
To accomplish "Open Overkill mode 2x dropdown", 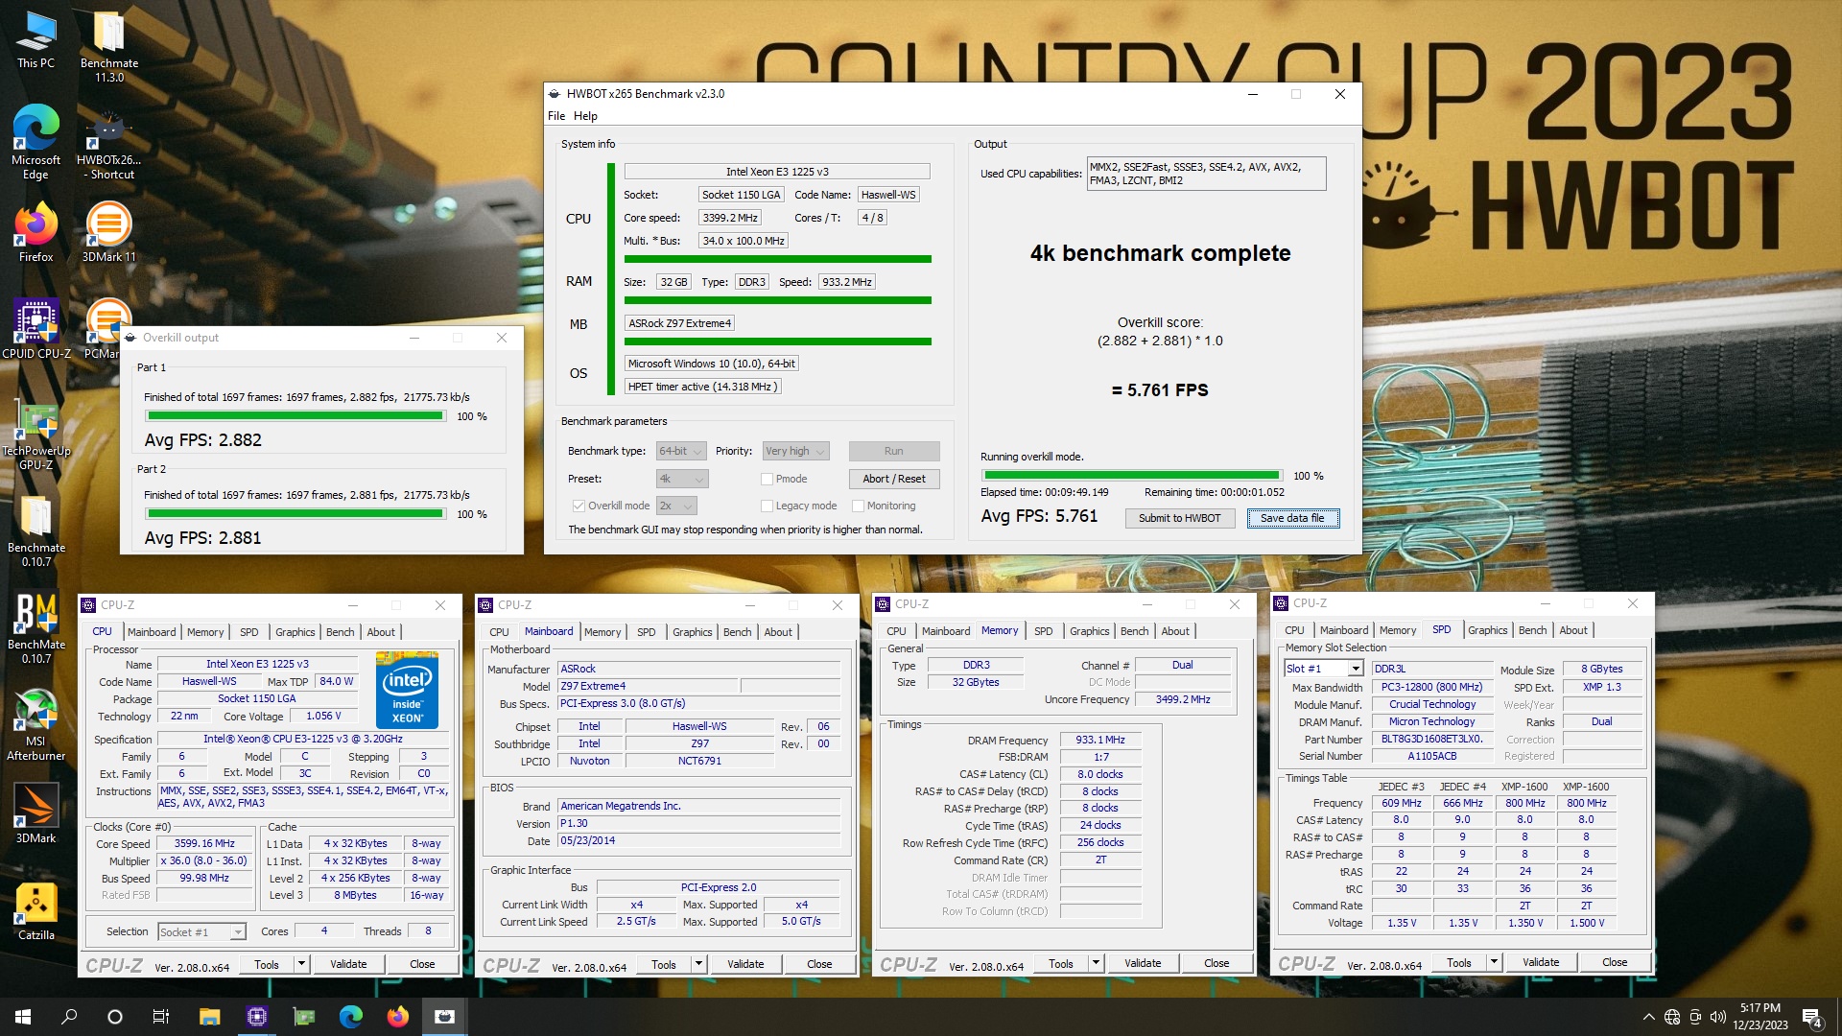I will (x=676, y=506).
